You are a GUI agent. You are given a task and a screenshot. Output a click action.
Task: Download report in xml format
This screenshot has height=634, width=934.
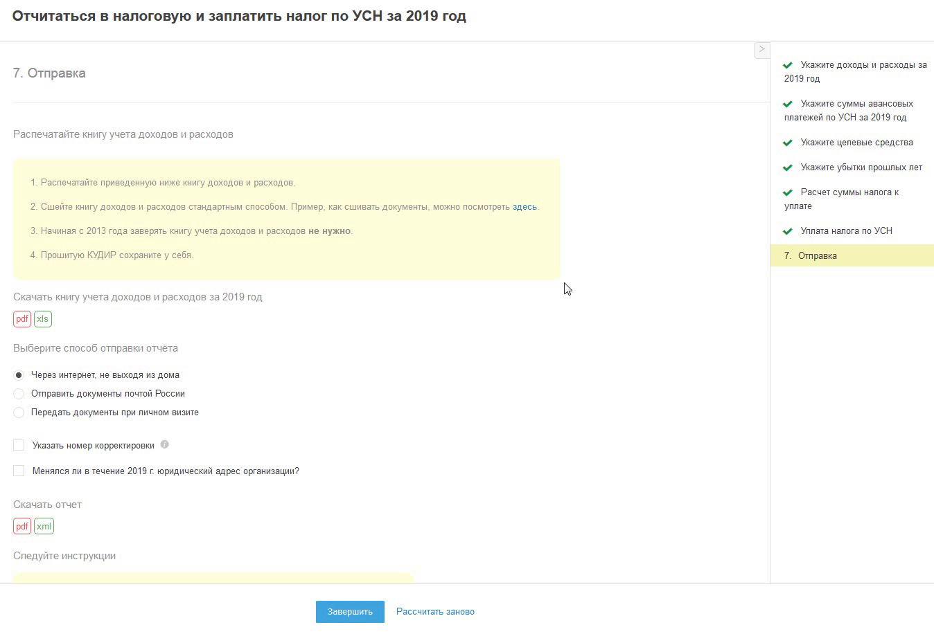click(x=44, y=527)
